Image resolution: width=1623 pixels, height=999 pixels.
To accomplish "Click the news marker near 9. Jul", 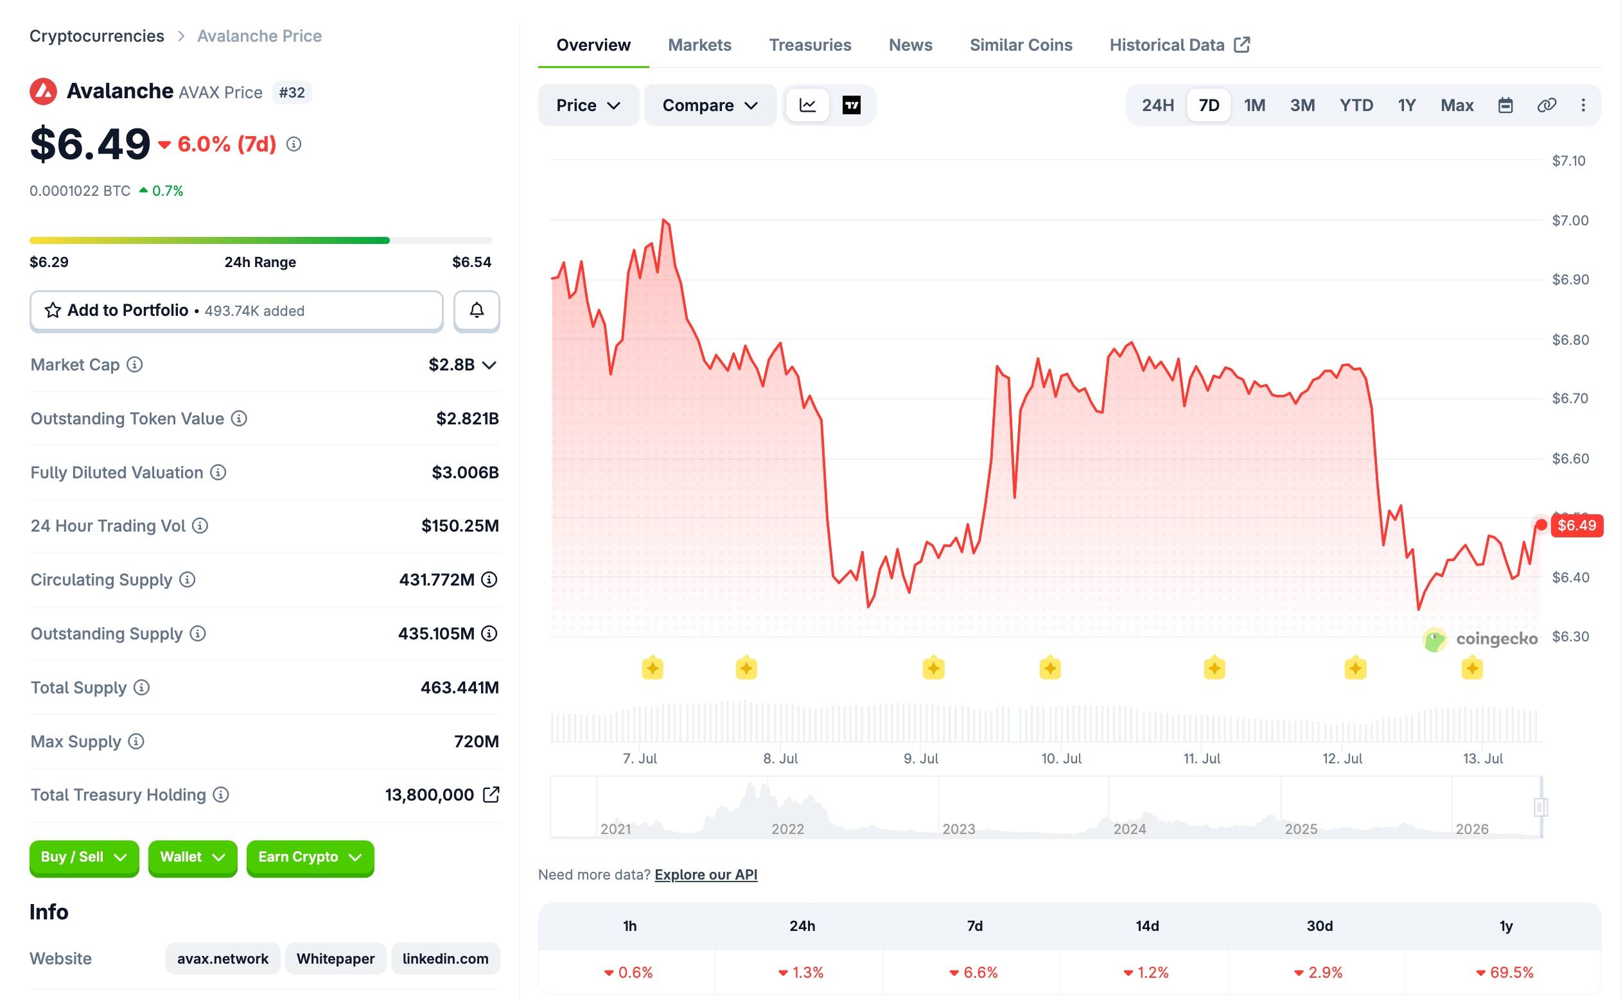I will (934, 668).
